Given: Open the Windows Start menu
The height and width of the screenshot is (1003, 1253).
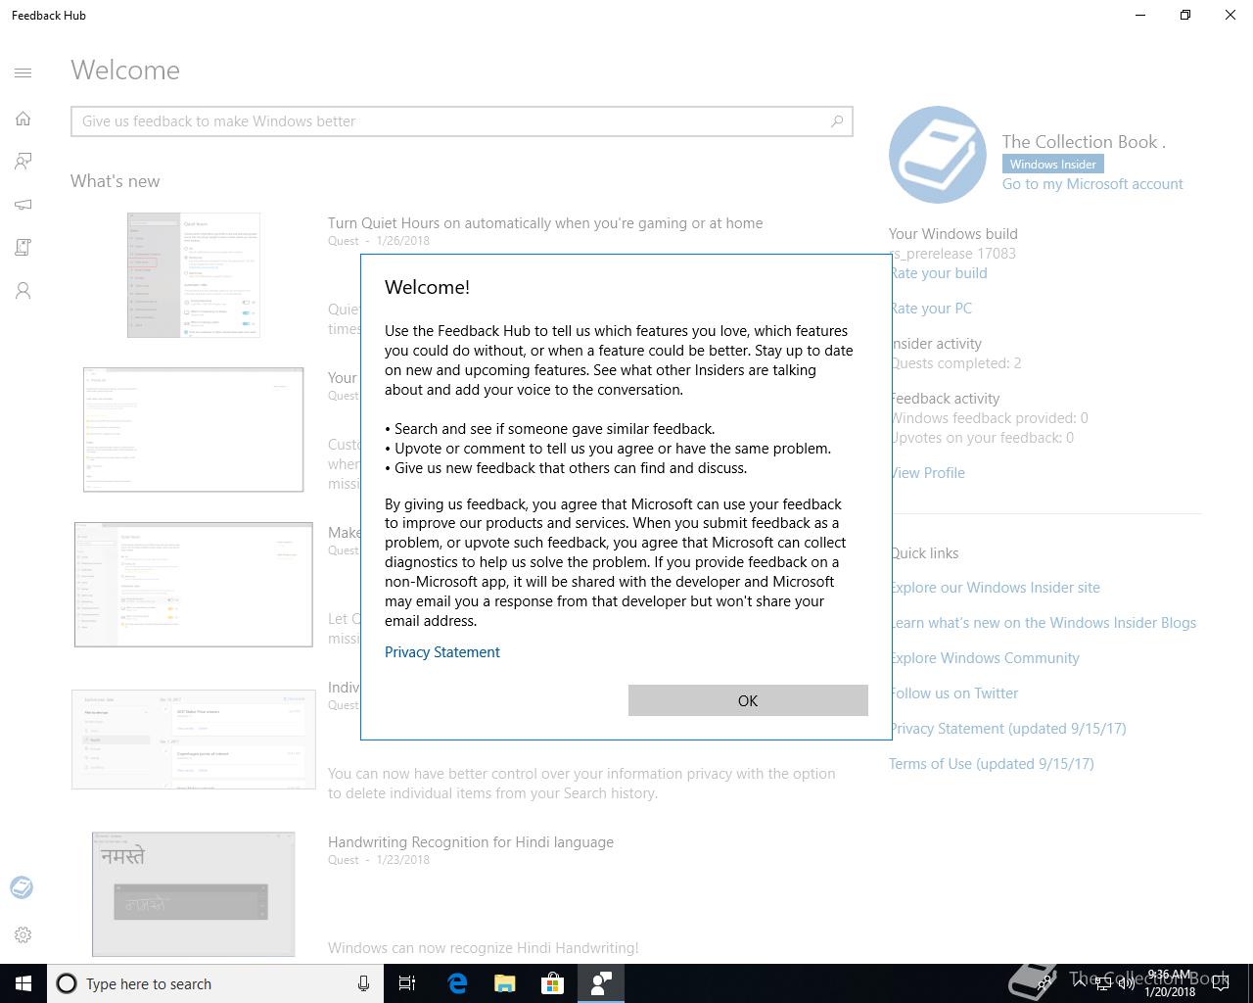Looking at the screenshot, I should [x=23, y=983].
